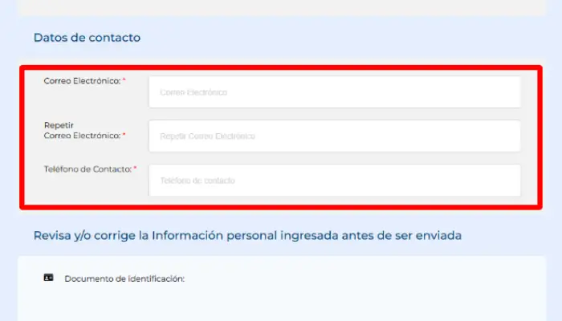Click the 'Datos de contacto' heading
Screen dimensions: 562x321
pyautogui.click(x=87, y=37)
